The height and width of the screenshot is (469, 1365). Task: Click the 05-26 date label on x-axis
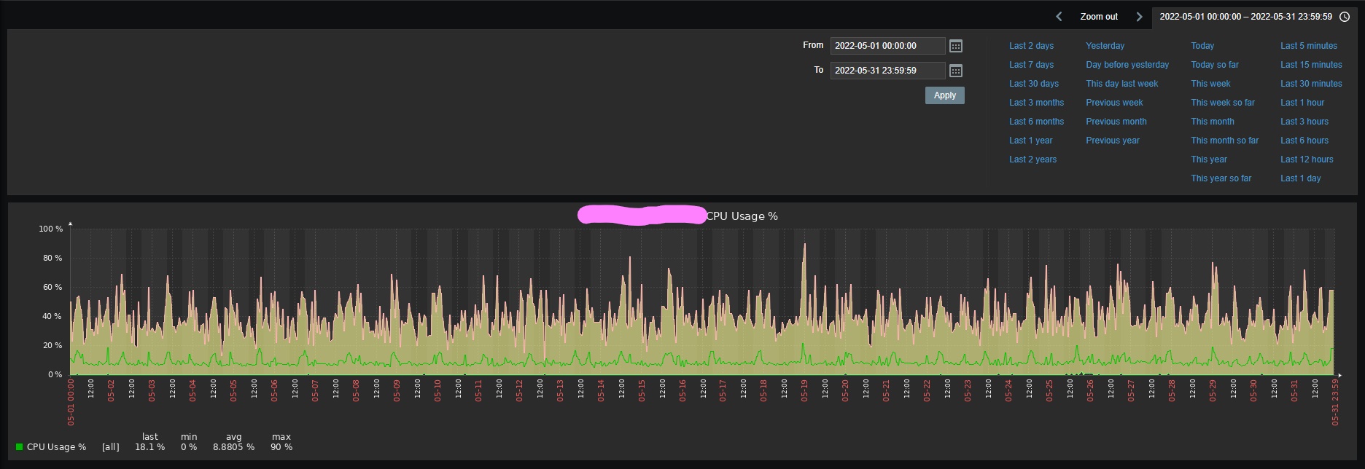click(1090, 390)
